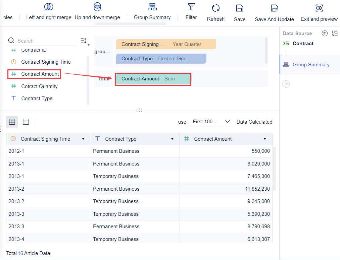
Task: Switch to the field layout view
Action: pyautogui.click(x=26, y=122)
